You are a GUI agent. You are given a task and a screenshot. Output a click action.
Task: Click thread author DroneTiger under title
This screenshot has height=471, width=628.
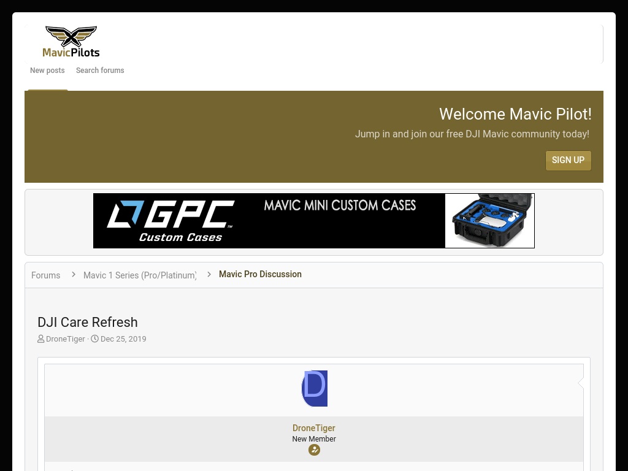65,339
